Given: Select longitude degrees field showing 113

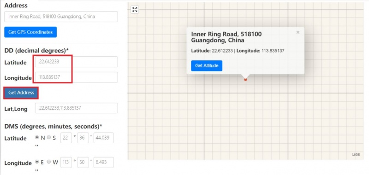Looking at the screenshot, I should pos(66,163).
